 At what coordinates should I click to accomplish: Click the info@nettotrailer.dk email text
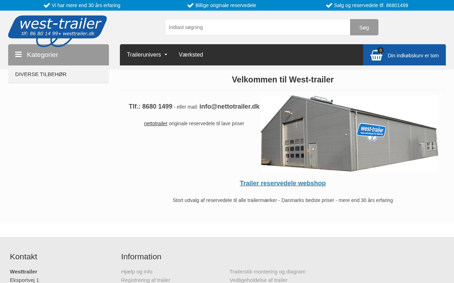click(229, 106)
